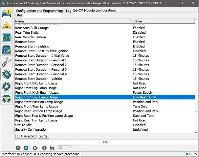The height and width of the screenshot is (157, 199).
Task: Select 'Right Rear Stop & Position Lamp Usage'
Action: [x=105, y=116]
